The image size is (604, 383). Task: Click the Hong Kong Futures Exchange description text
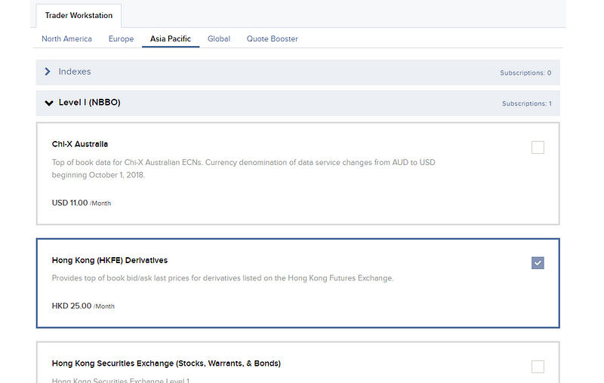coord(223,278)
